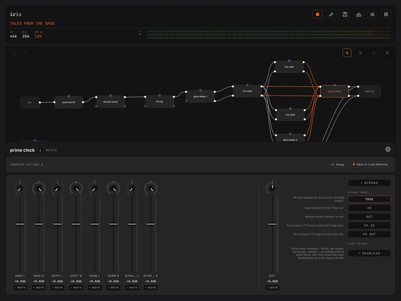
Task: Click the In 1 node output port
Action: [x=40, y=102]
